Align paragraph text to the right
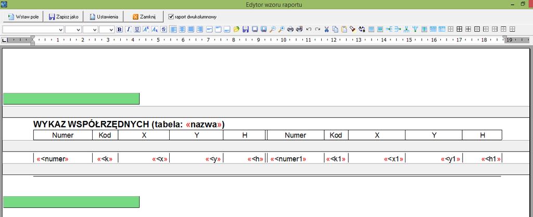533x217 pixels. 200,29
